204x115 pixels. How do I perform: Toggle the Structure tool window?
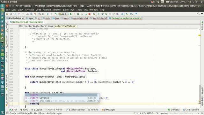[7, 42]
